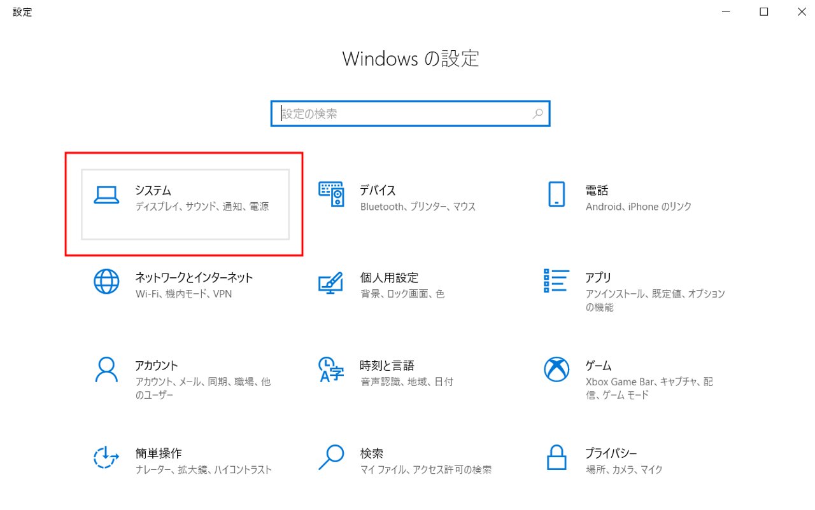Open デバイス via its keyboard-speaker icon
The image size is (815, 510).
point(331,194)
